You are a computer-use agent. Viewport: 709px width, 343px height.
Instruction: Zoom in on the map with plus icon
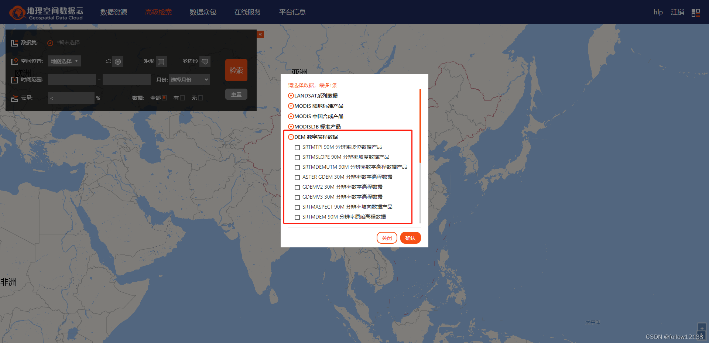[x=701, y=327]
